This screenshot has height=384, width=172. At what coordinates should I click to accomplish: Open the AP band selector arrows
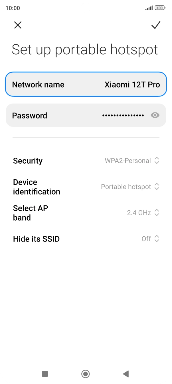tap(157, 213)
